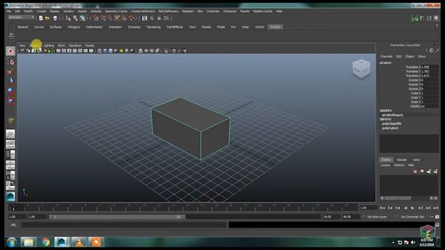Choose the Lasso select tool
The width and height of the screenshot is (445, 250).
coord(11,62)
